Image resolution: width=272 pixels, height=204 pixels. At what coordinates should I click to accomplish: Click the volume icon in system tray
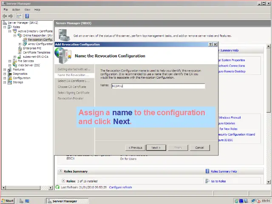(258, 201)
